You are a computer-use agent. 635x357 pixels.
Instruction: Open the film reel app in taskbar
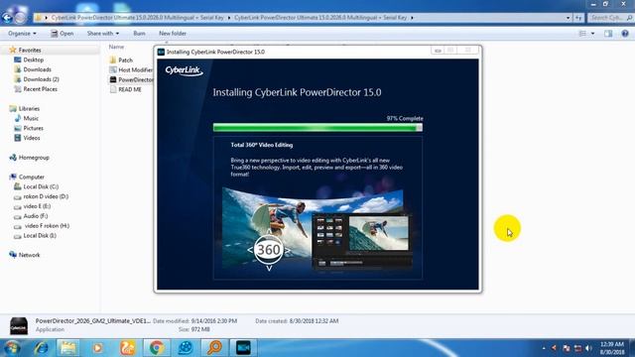(186, 348)
